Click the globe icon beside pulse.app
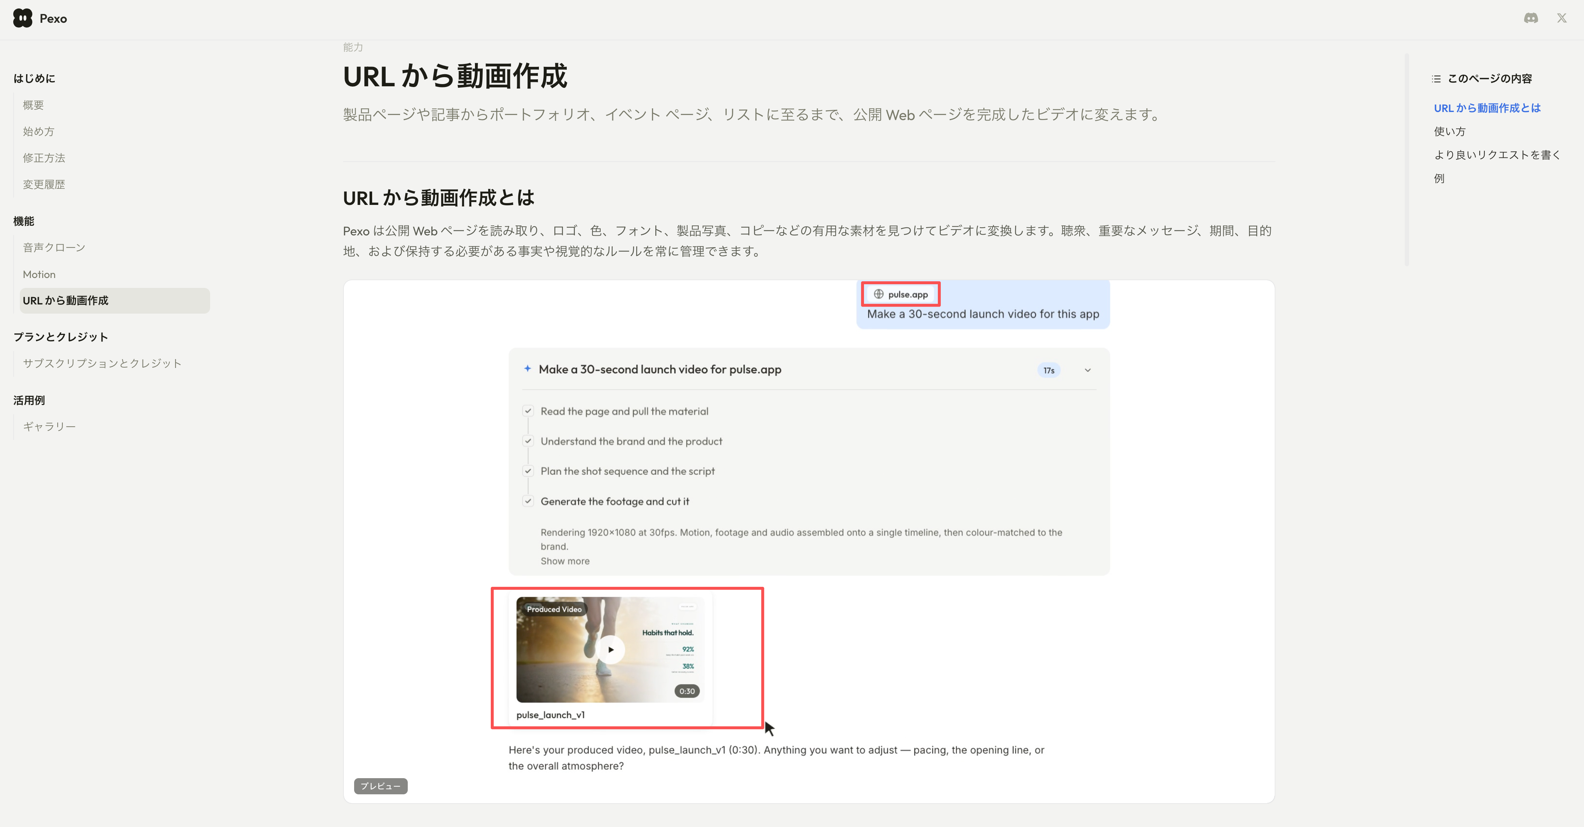 pyautogui.click(x=879, y=295)
